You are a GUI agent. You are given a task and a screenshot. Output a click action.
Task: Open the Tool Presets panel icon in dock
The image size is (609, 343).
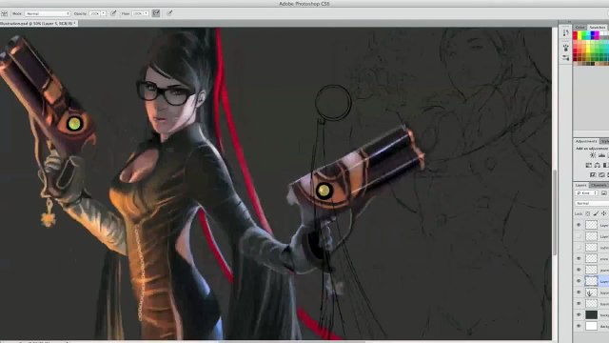point(565,58)
